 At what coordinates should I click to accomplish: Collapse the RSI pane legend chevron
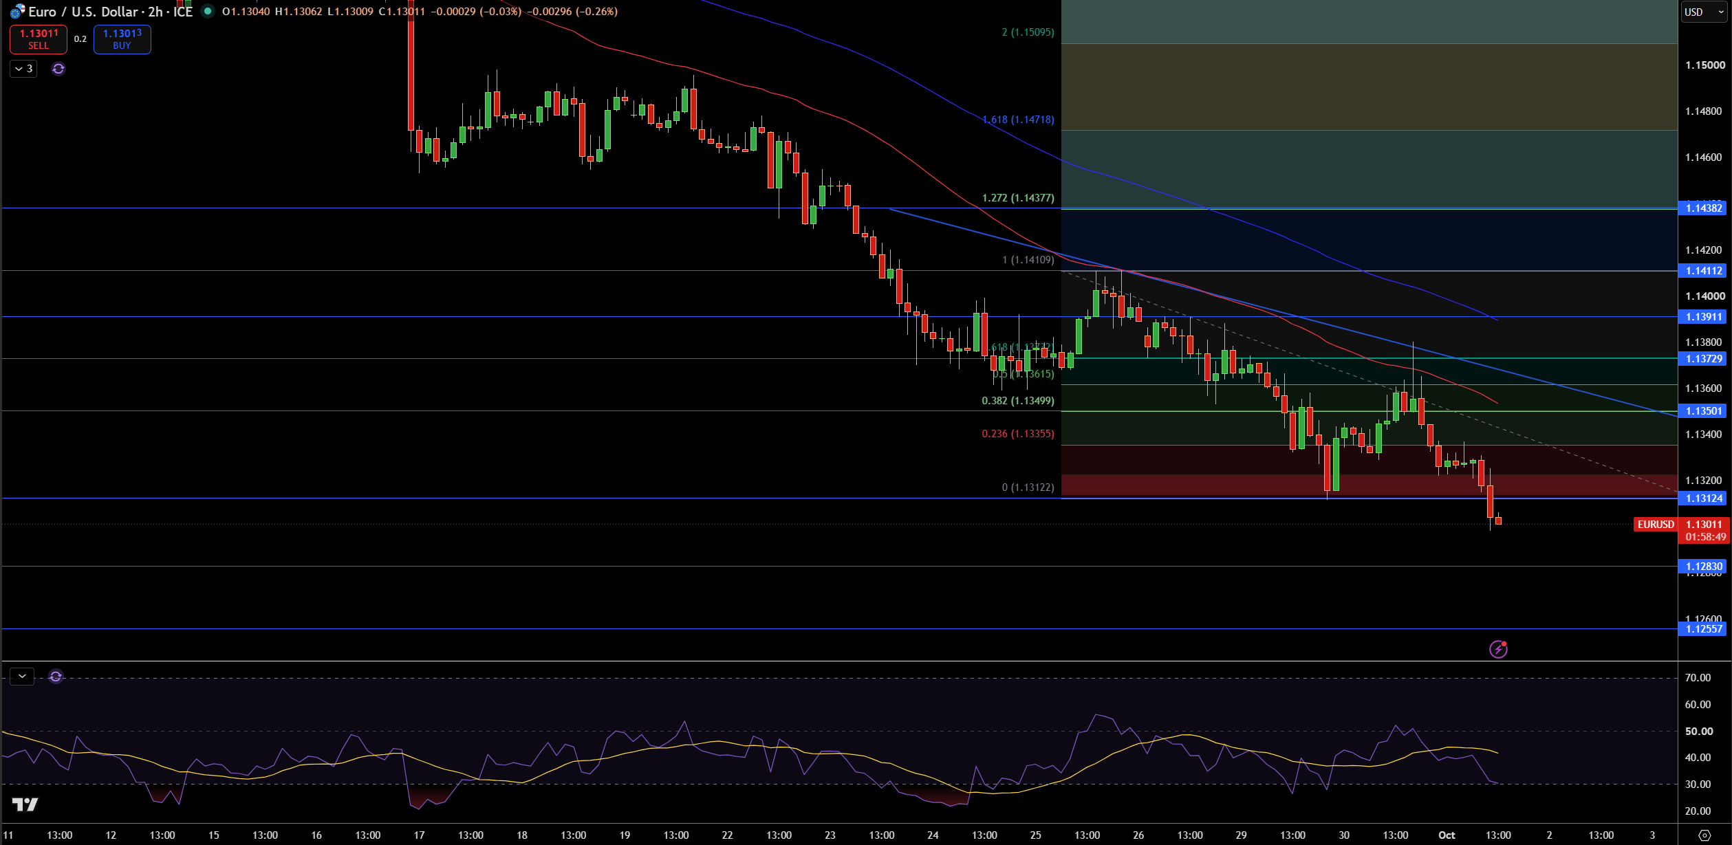(22, 677)
